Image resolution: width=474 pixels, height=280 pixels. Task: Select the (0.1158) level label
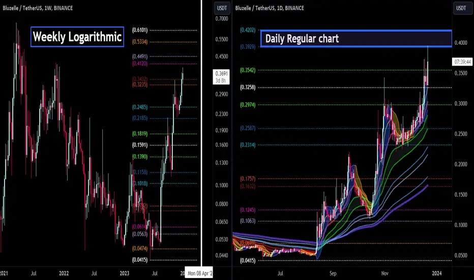[x=140, y=172]
